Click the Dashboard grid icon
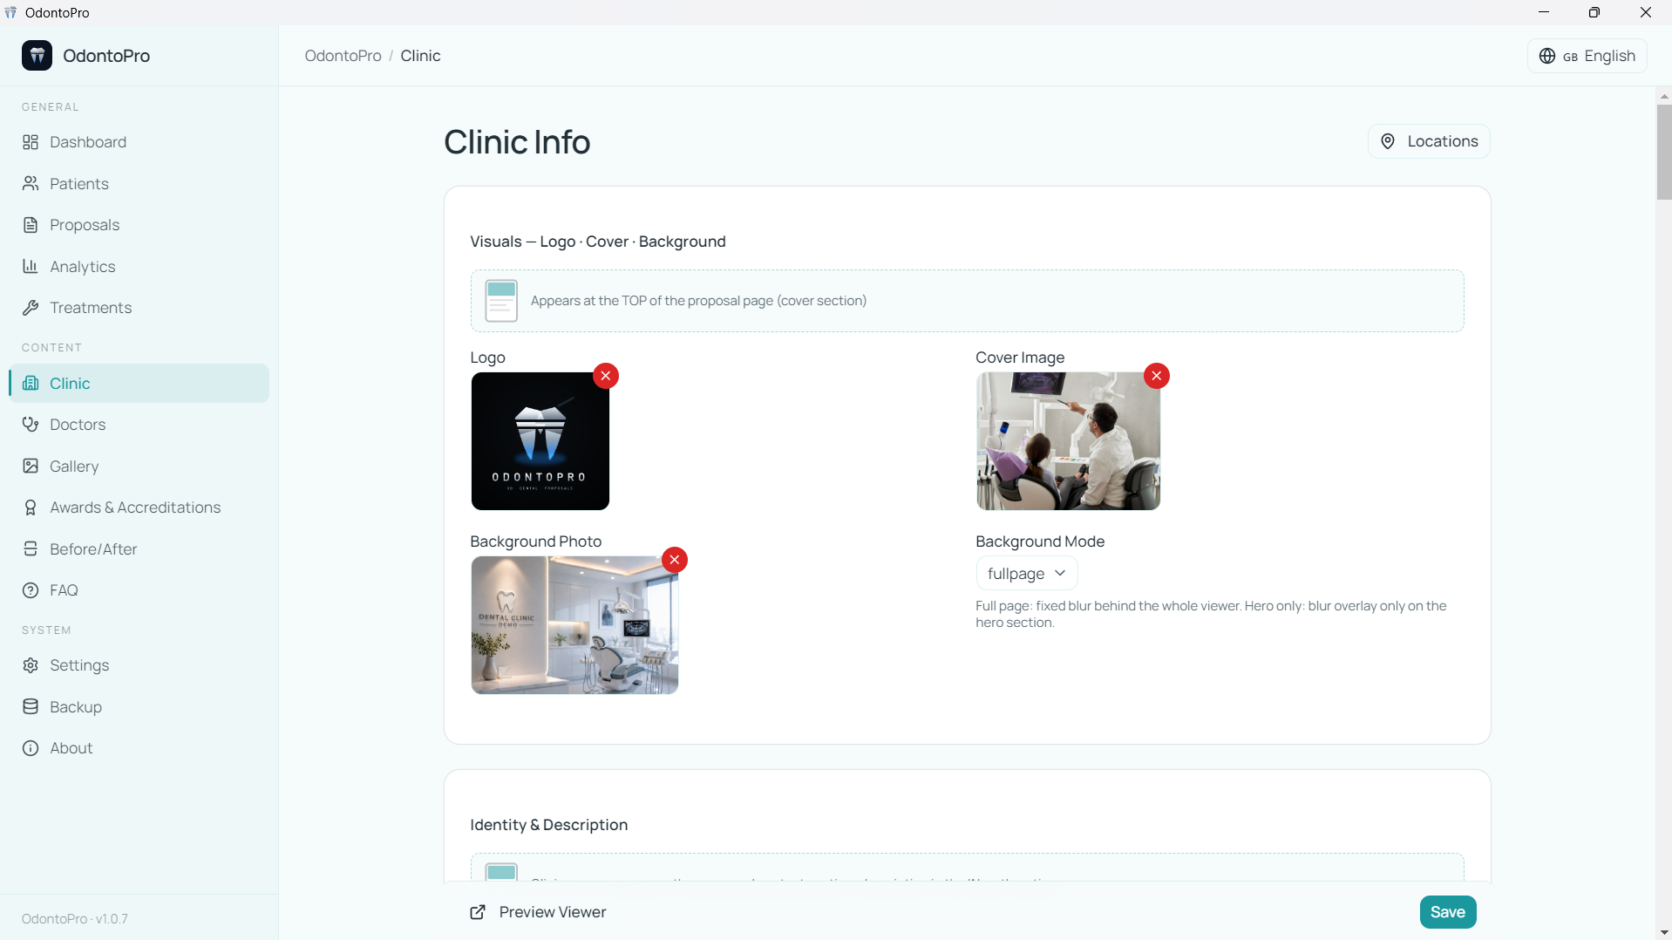1672x940 pixels. coord(31,142)
